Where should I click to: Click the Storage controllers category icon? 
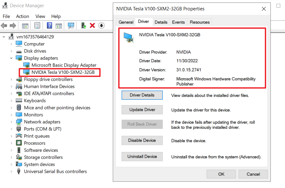coord(19,157)
